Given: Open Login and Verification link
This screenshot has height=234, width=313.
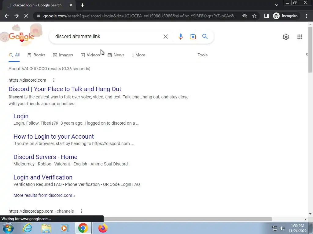Looking at the screenshot, I should (x=43, y=177).
